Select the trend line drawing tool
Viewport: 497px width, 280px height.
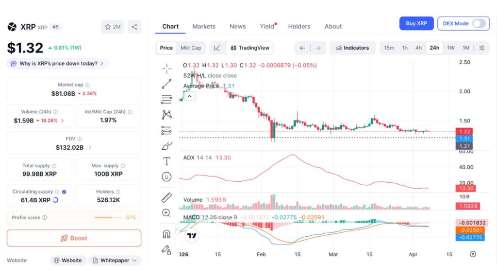point(166,84)
